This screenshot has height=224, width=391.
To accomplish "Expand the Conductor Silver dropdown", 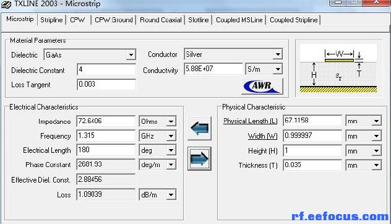I will click(278, 54).
